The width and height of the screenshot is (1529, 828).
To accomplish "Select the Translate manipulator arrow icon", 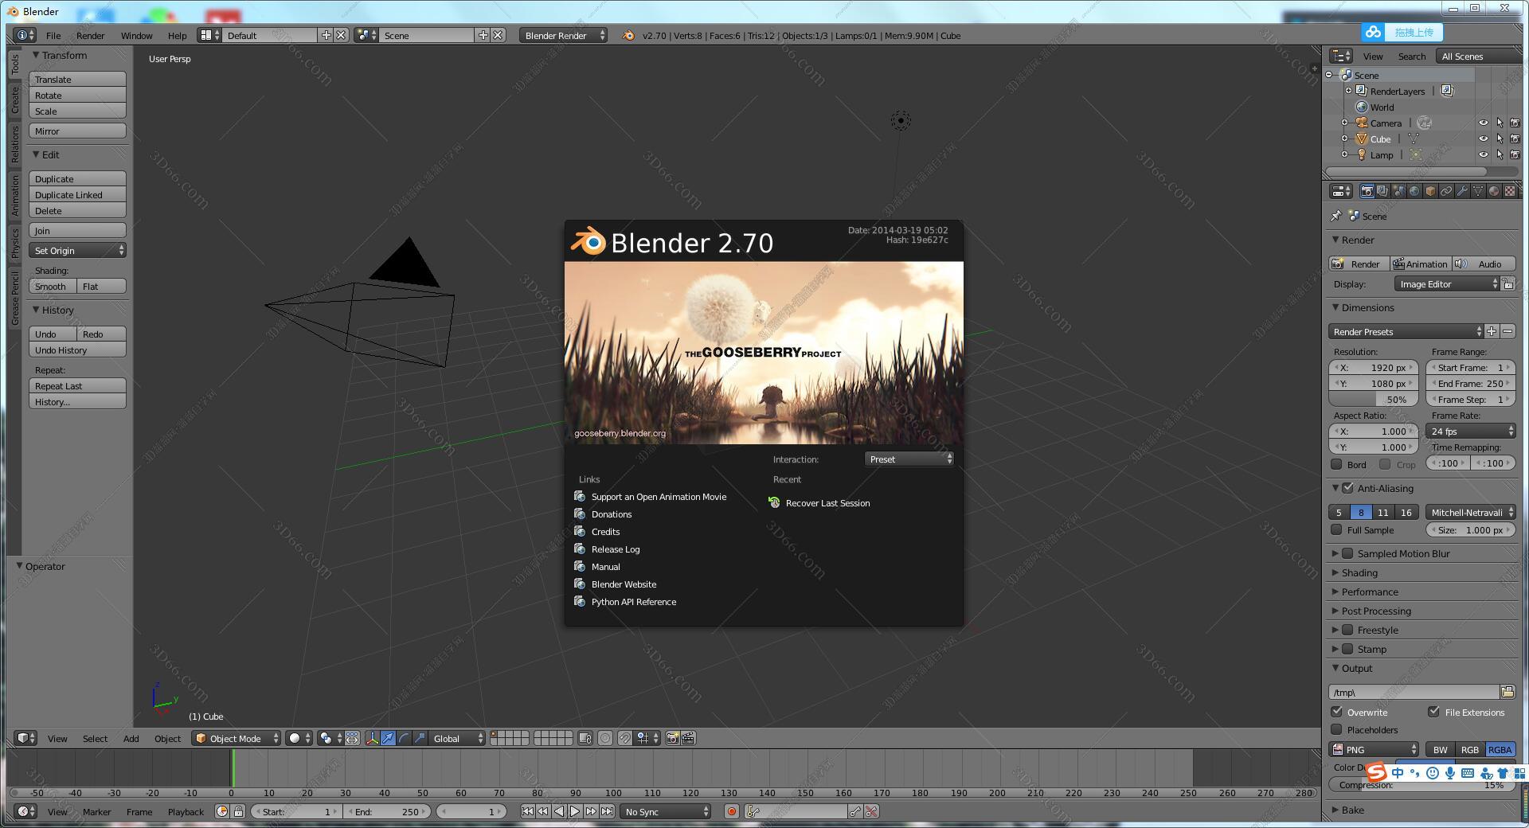I will 387,738.
